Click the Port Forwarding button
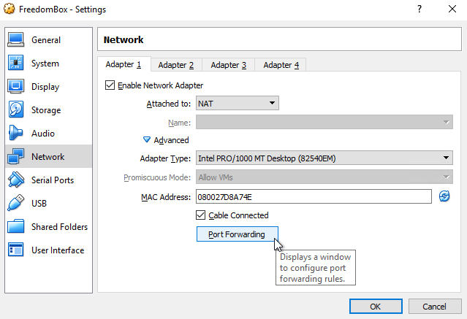 (238, 234)
